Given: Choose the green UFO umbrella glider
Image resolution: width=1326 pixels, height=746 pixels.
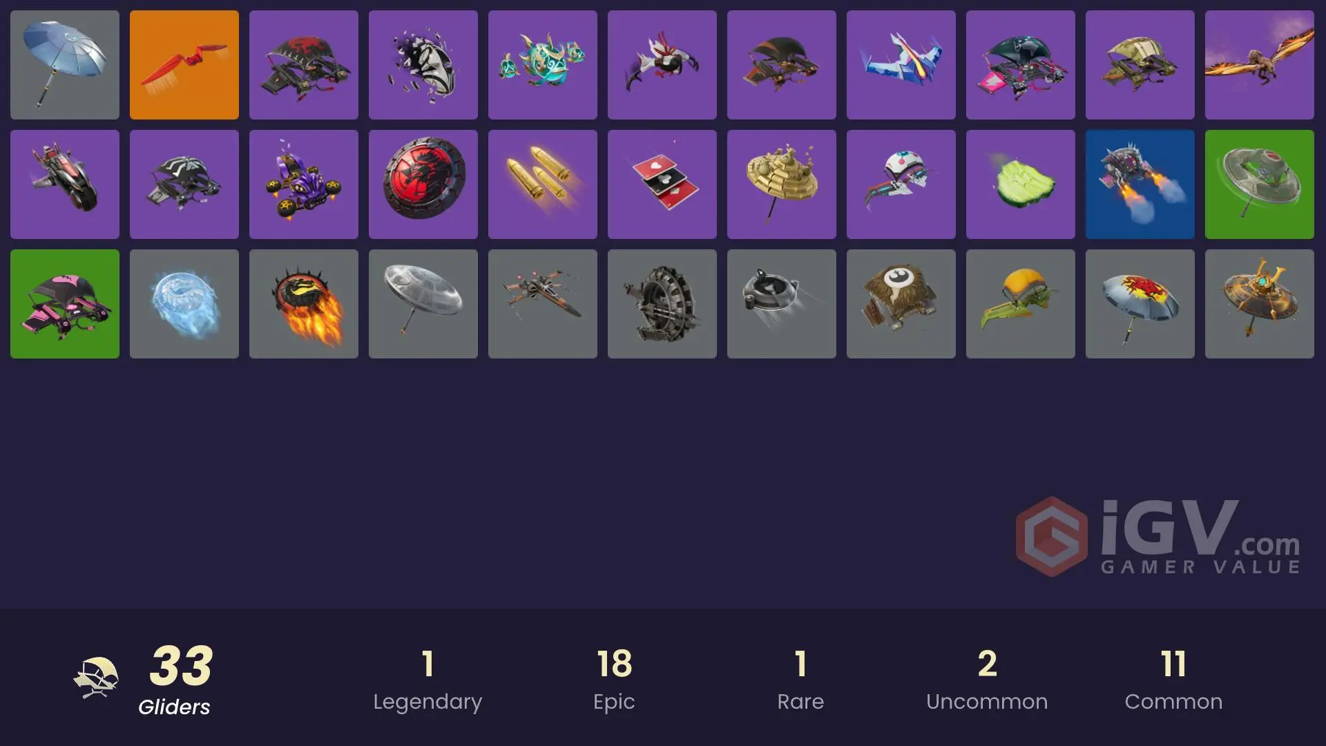Looking at the screenshot, I should click(x=1260, y=184).
